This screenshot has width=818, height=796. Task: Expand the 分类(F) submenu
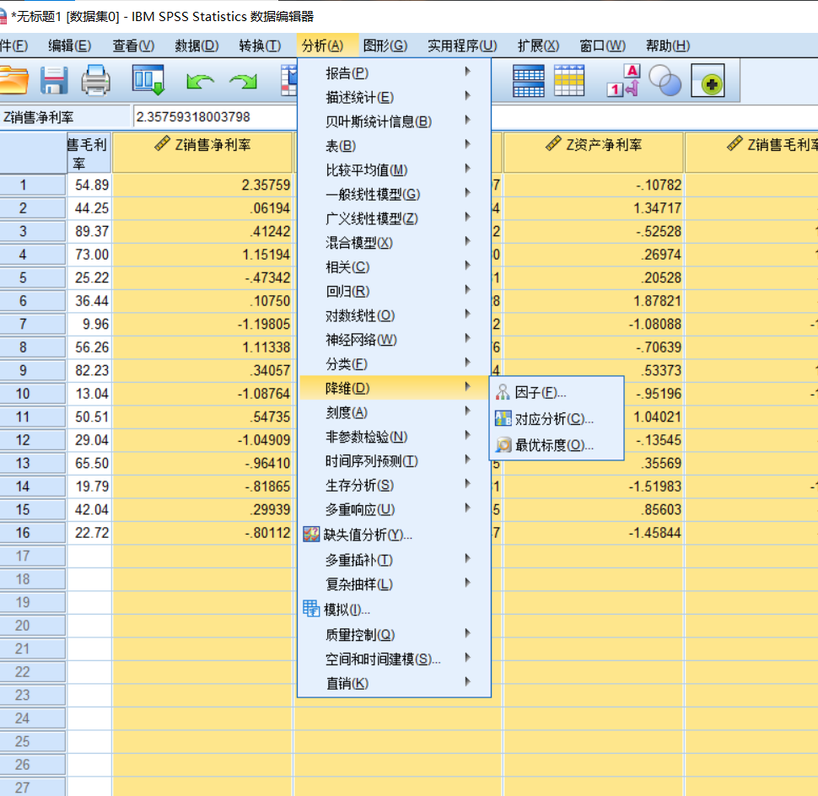coord(394,364)
